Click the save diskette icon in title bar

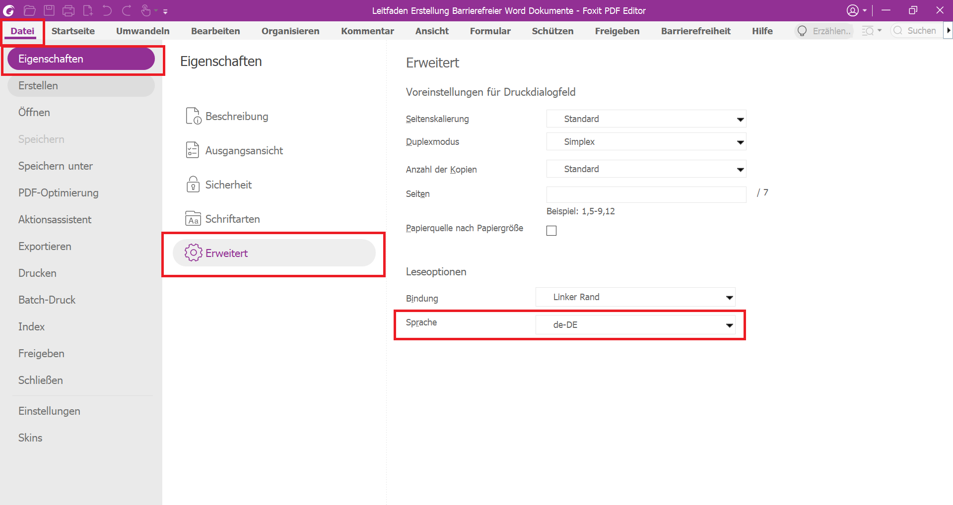(x=49, y=10)
